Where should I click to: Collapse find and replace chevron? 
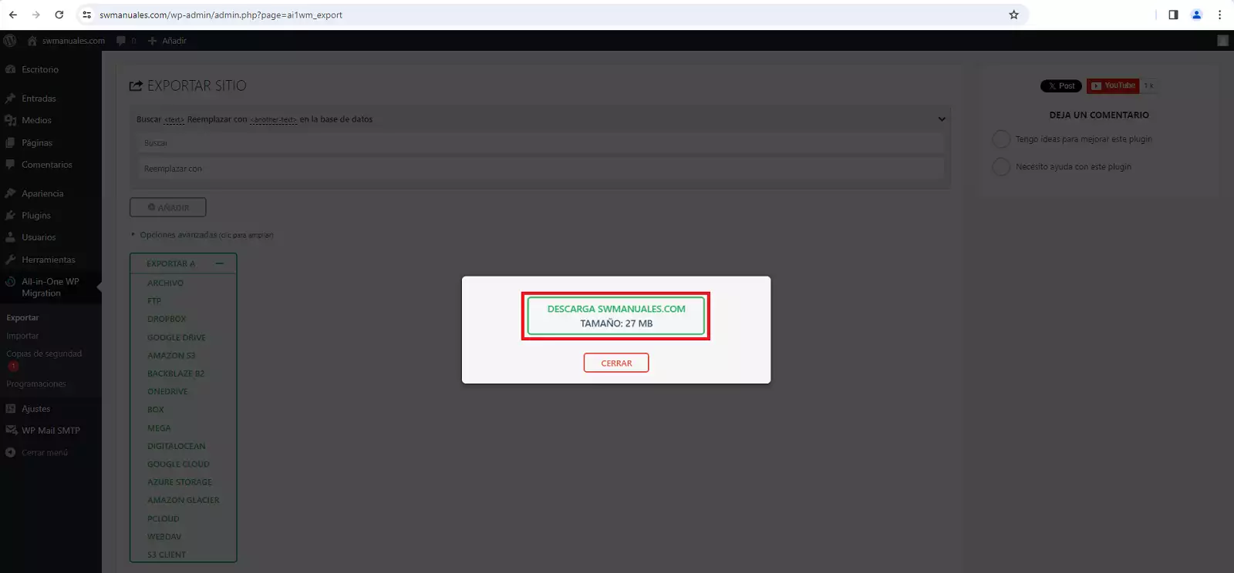point(942,119)
